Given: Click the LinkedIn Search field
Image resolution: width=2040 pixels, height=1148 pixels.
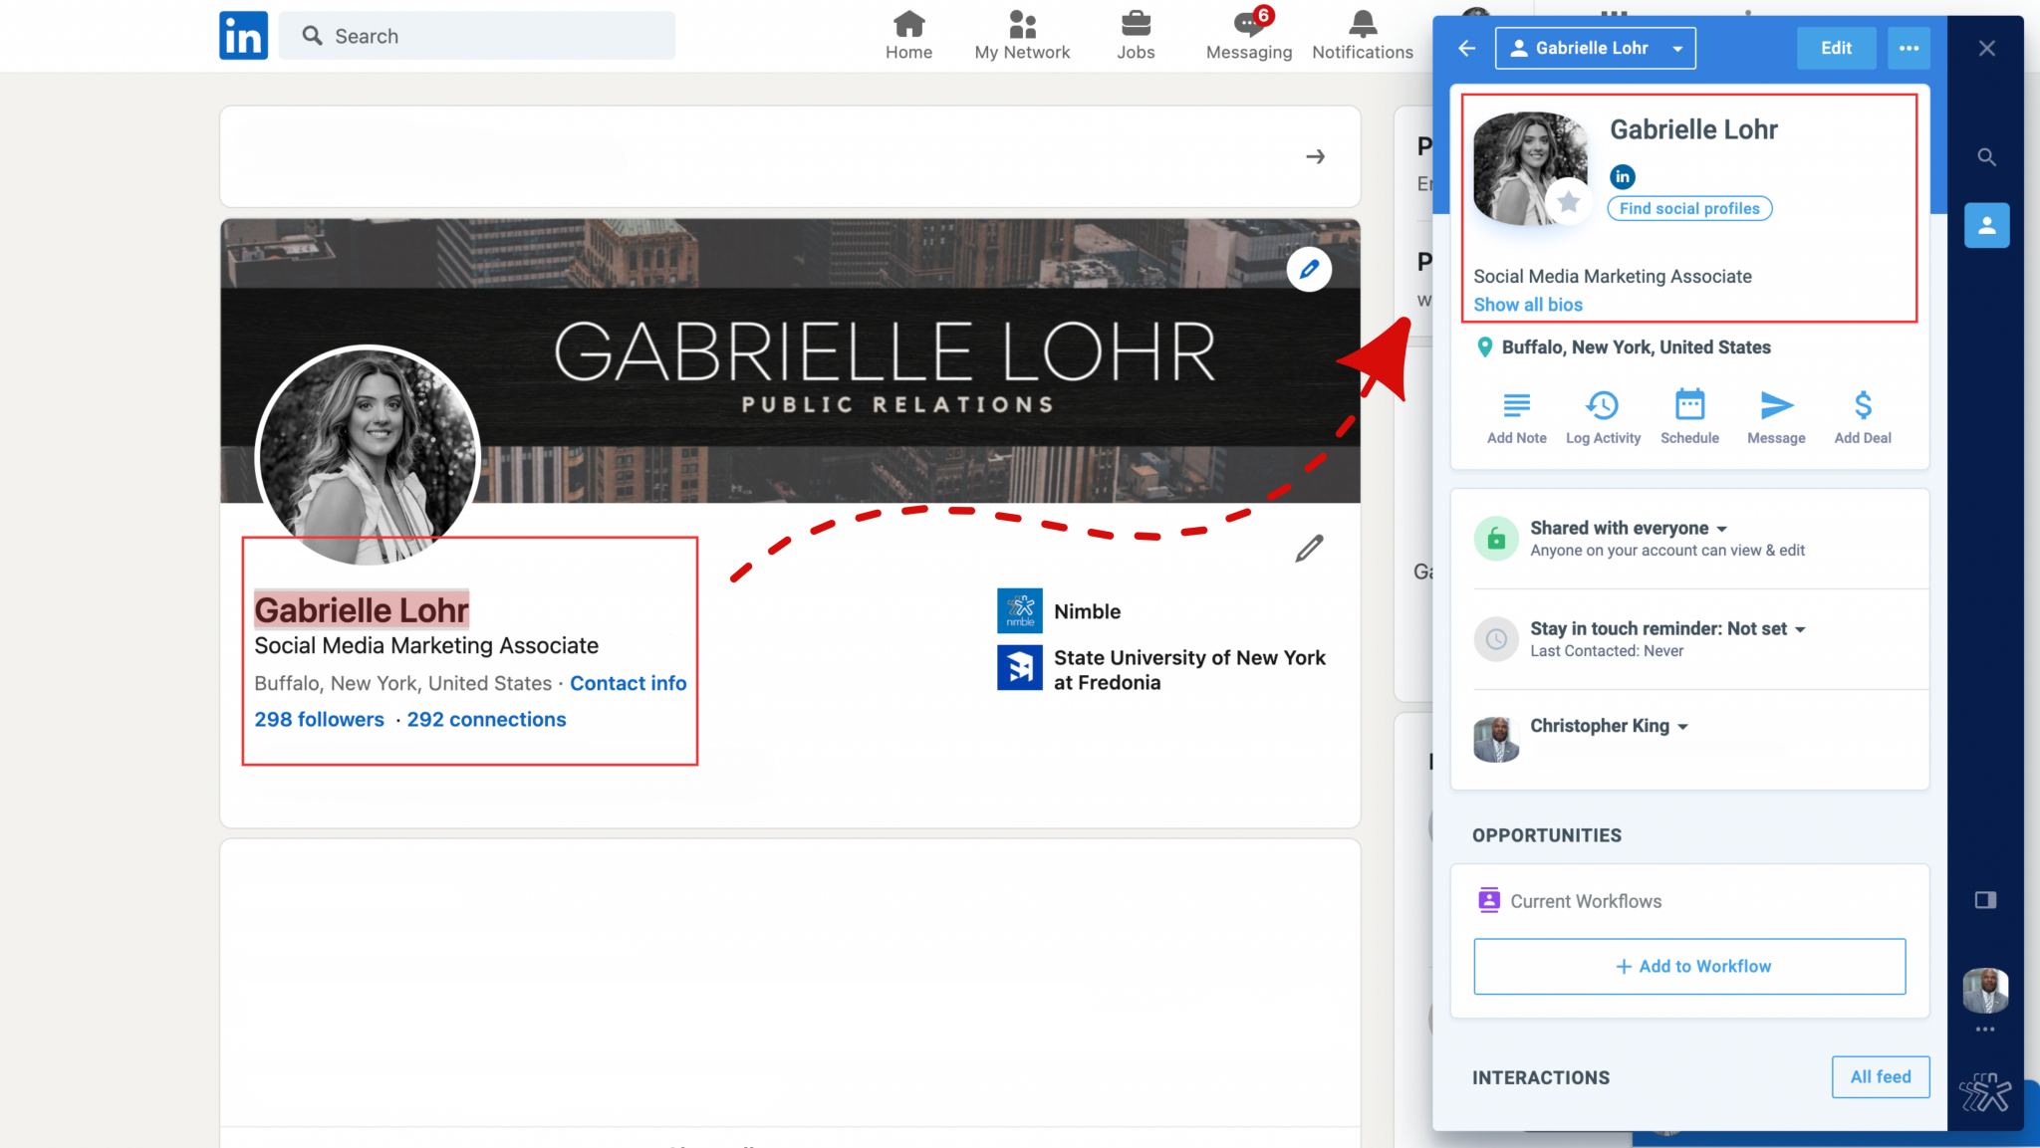Looking at the screenshot, I should [x=477, y=36].
